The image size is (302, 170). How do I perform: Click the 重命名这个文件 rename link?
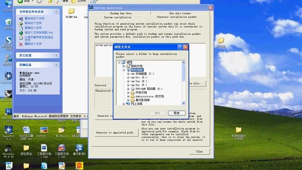34,18
